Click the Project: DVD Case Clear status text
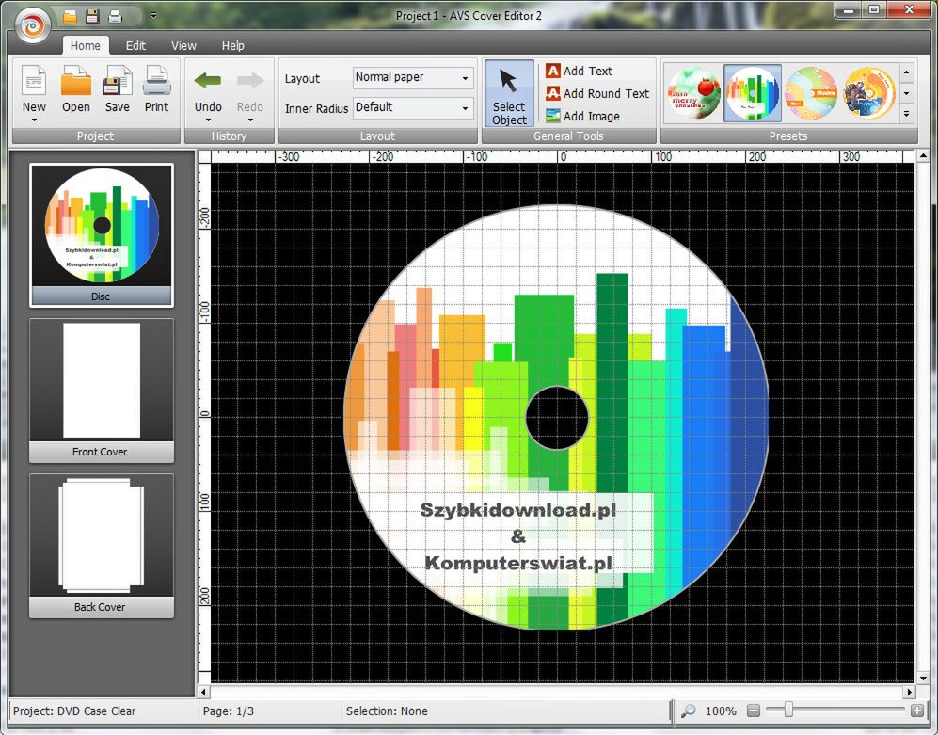Viewport: 938px width, 735px height. coord(74,711)
